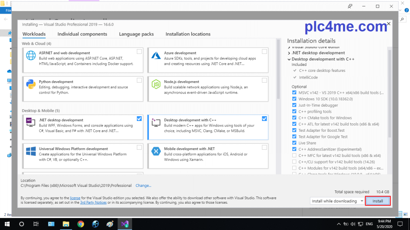Open the Install while downloading dropdown
The width and height of the screenshot is (410, 230).
tap(337, 201)
